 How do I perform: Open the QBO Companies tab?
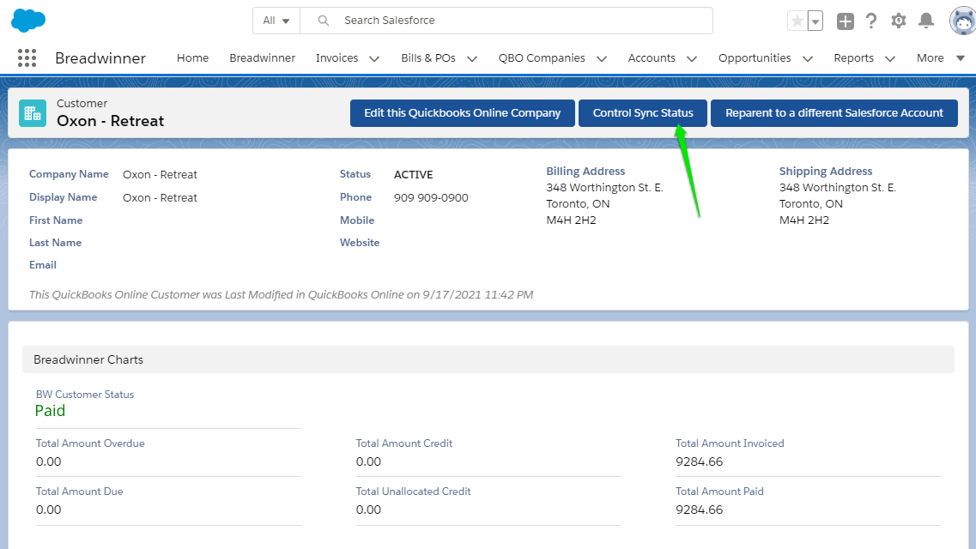(x=542, y=57)
